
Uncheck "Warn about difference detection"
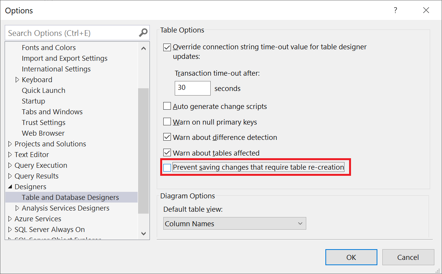[x=167, y=137]
